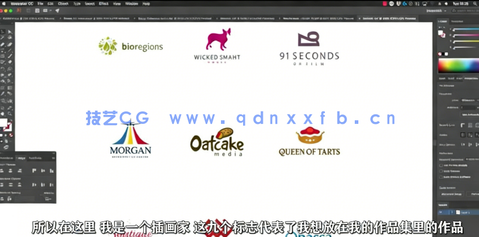Click the macOS menu bar clock
The height and width of the screenshot is (237, 479).
460,4
